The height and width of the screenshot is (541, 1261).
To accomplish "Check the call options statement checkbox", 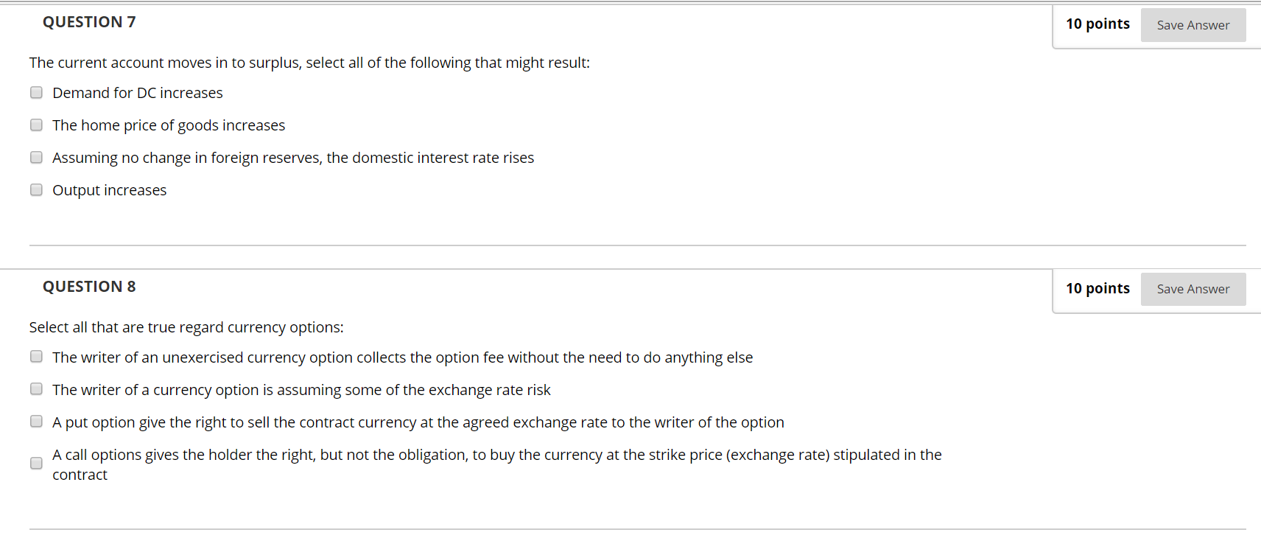I will click(x=36, y=463).
